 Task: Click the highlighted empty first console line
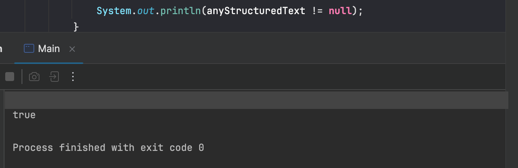[x=223, y=100]
